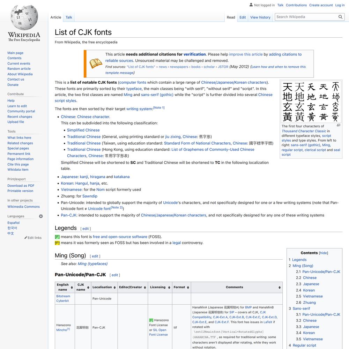Click the question-mark book citation icon
The height and width of the screenshot is (349, 349).
96,64
